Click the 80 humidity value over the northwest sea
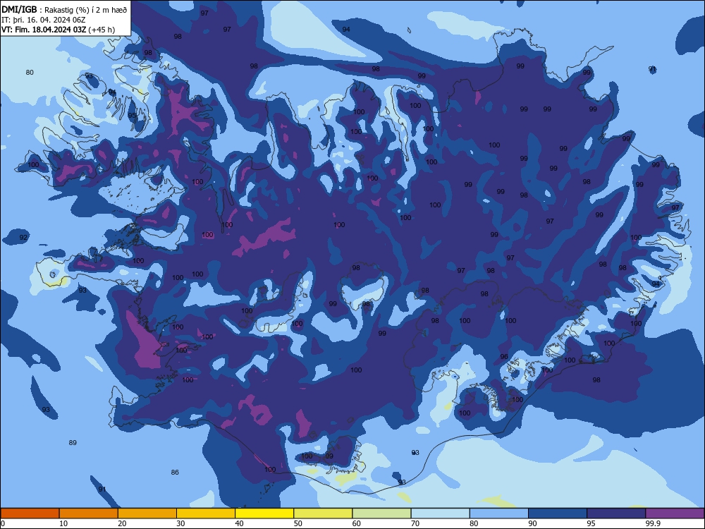This screenshot has height=529, width=705. (30, 73)
